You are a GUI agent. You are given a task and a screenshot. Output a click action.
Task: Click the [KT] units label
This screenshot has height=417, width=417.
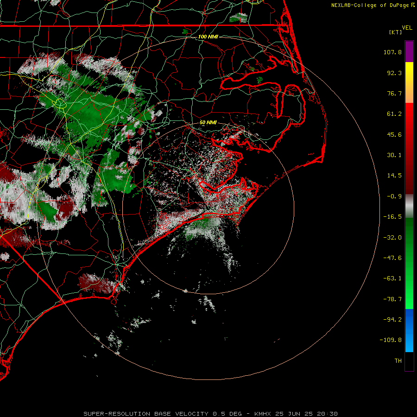point(396,32)
